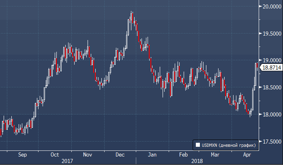Select the Sep label on time axis
This screenshot has height=165, width=283.
point(23,154)
